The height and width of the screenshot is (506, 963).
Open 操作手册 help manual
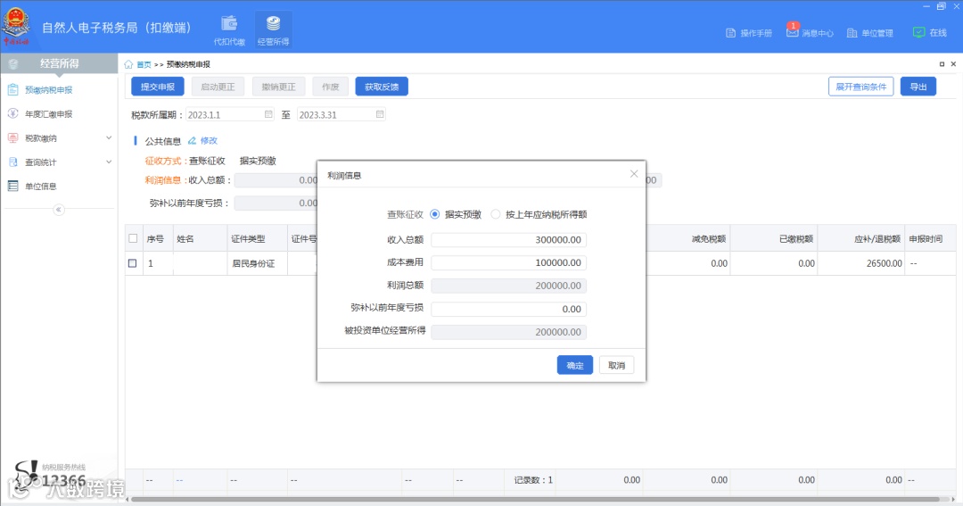point(749,33)
